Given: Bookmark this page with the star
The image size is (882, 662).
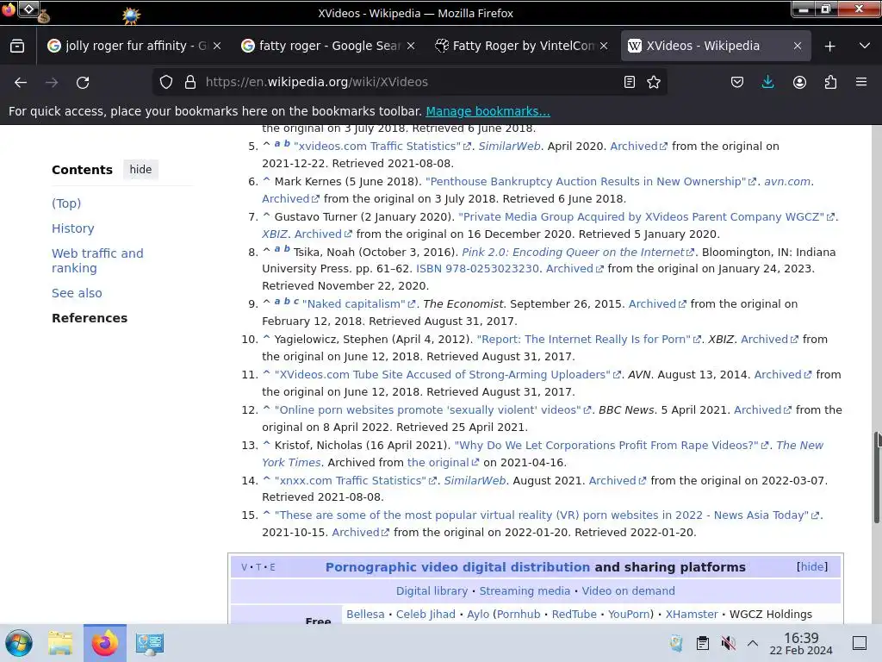Looking at the screenshot, I should (654, 82).
